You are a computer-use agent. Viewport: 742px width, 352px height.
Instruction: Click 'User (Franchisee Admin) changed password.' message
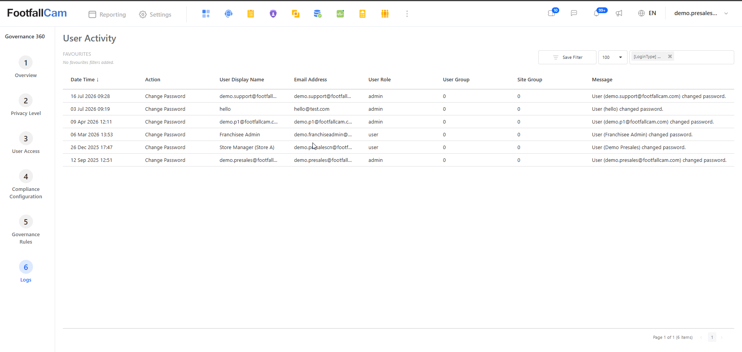[x=642, y=135]
